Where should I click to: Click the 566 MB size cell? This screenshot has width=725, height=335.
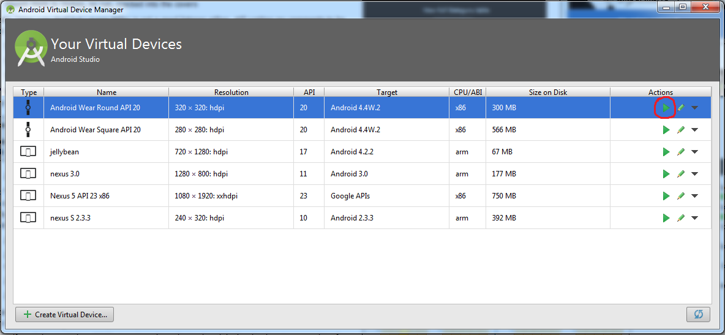click(x=548, y=130)
